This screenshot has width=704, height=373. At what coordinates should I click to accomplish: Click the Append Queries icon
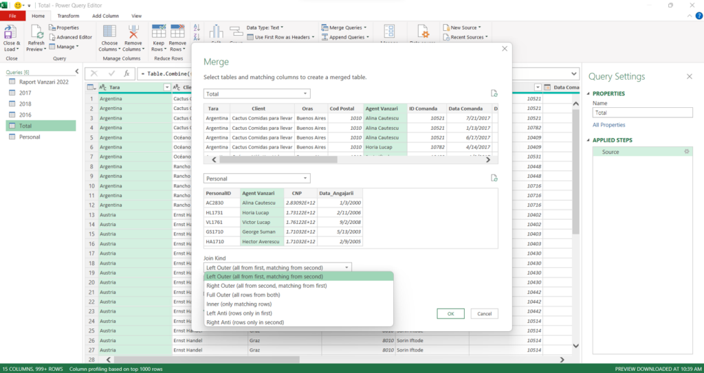[324, 37]
